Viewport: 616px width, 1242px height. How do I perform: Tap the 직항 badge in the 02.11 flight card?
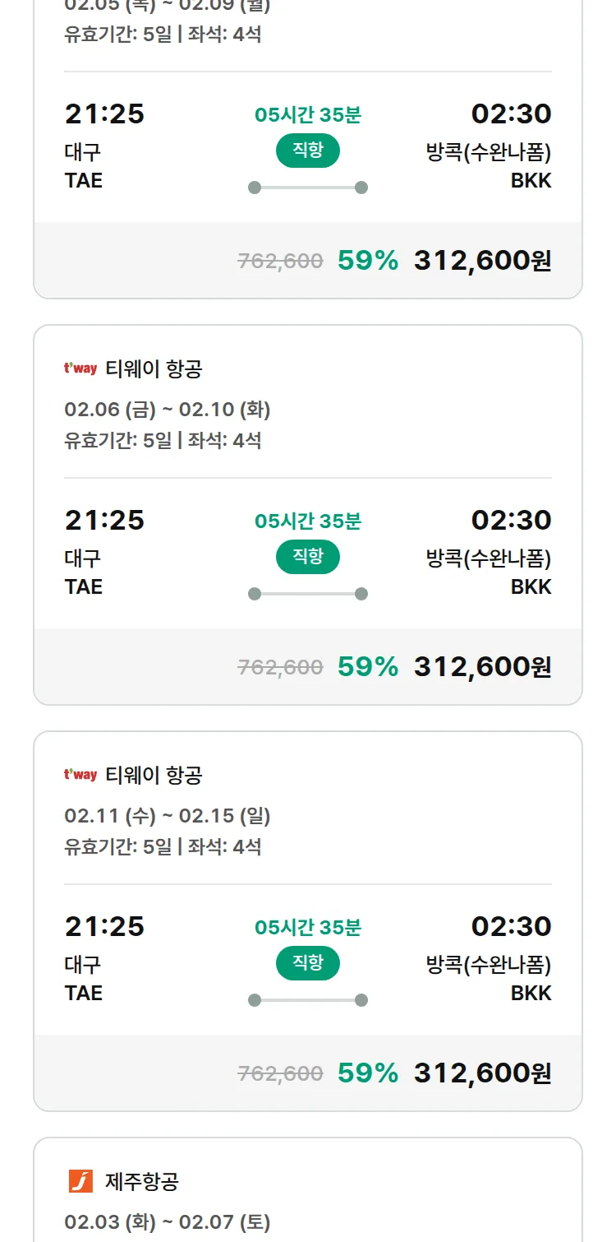click(x=308, y=963)
